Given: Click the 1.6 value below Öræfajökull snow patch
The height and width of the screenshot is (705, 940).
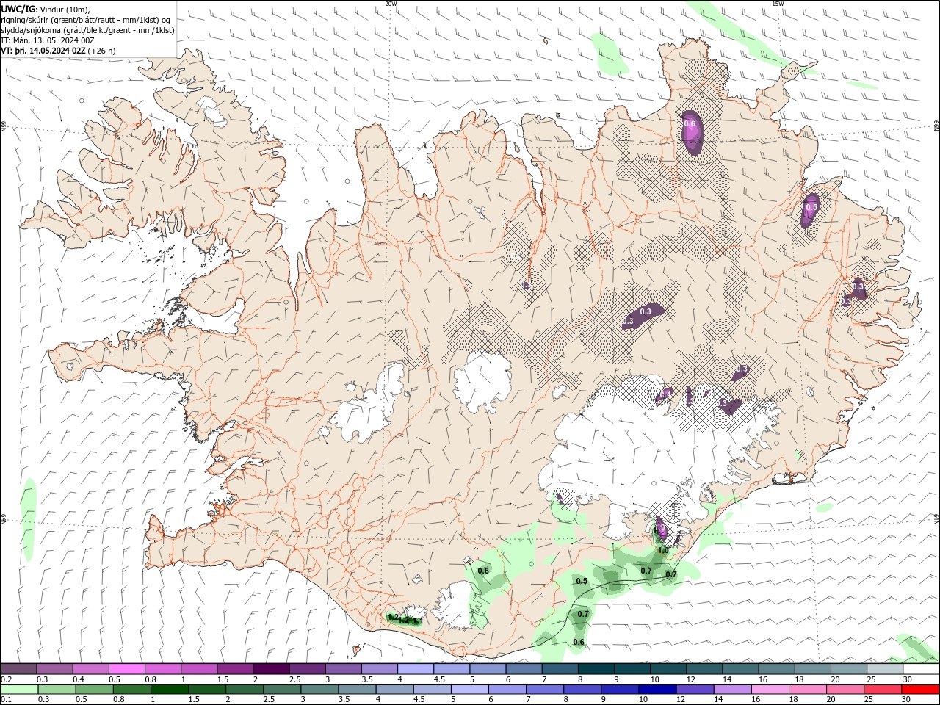Looking at the screenshot, I should [x=663, y=550].
